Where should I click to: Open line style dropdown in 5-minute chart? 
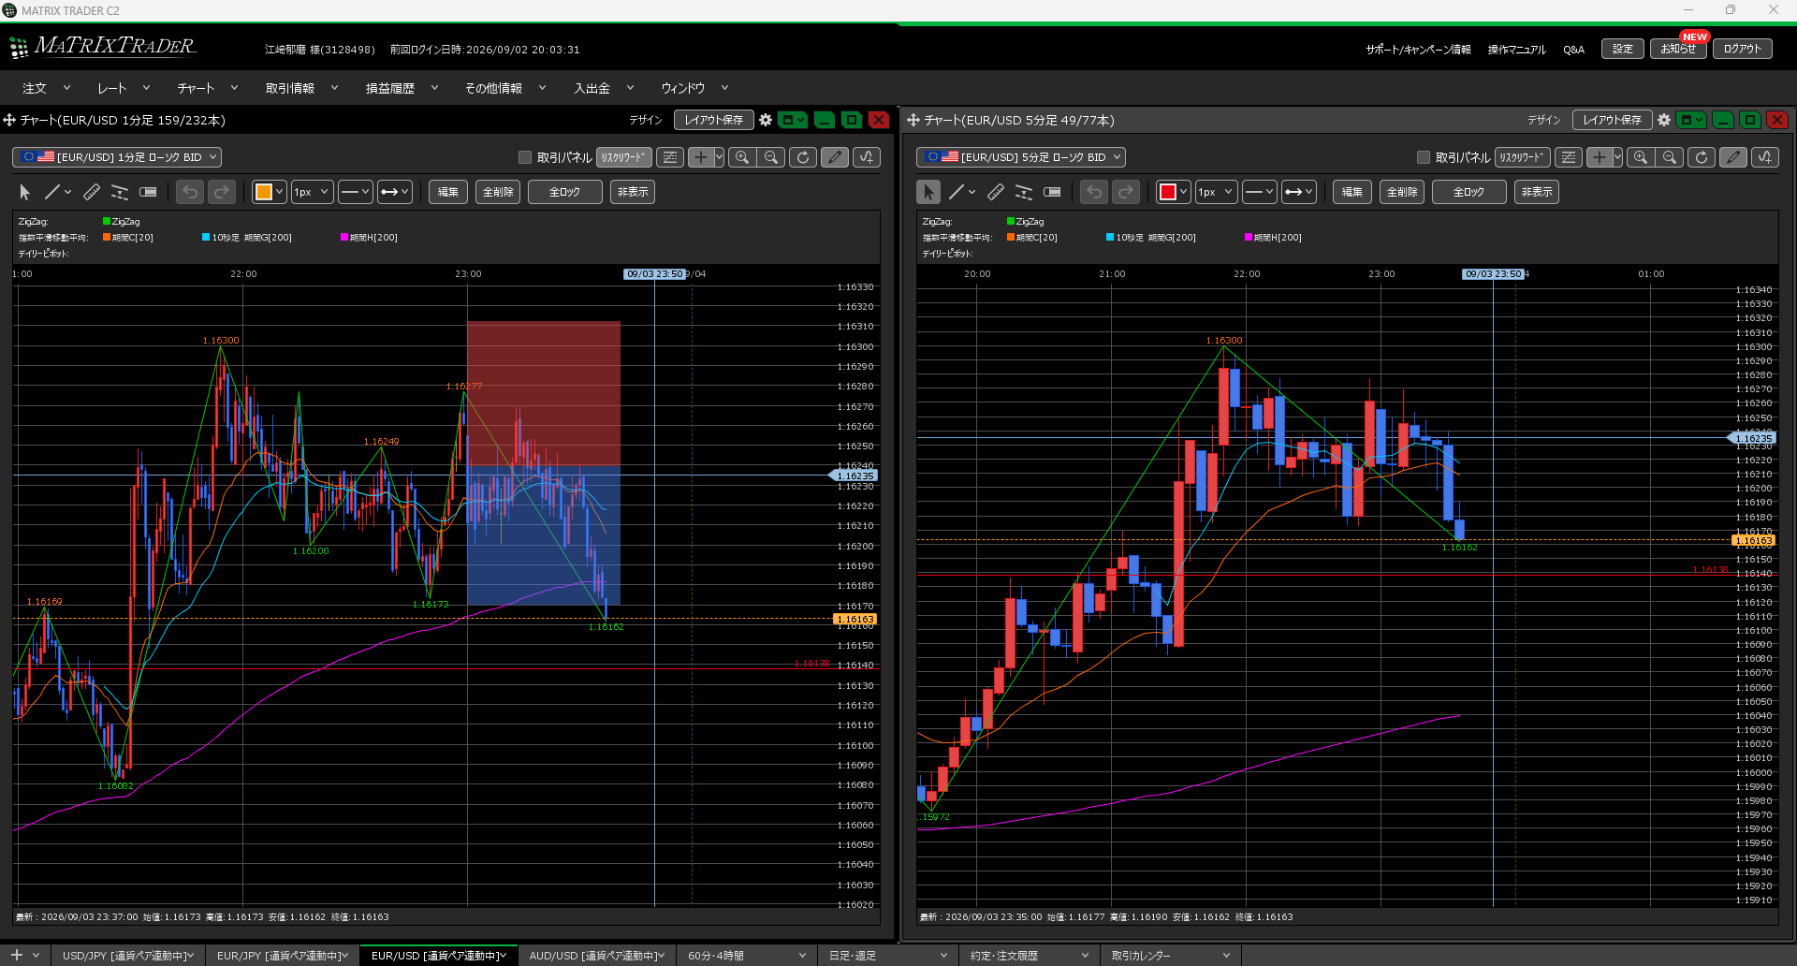pyautogui.click(x=1260, y=192)
